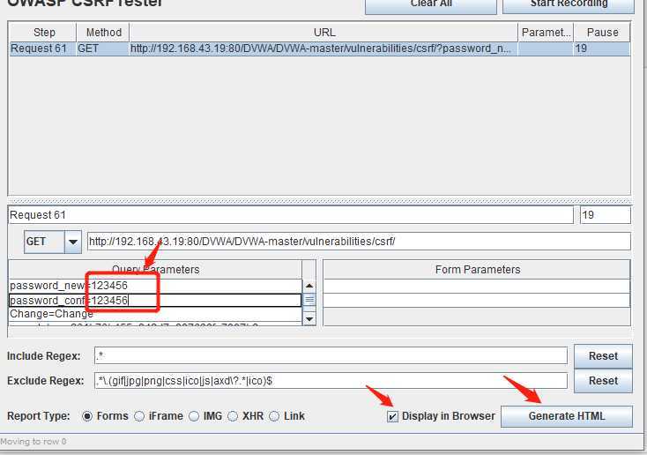This screenshot has height=455, width=647.
Task: Click the pause field showing 19
Action: [606, 215]
